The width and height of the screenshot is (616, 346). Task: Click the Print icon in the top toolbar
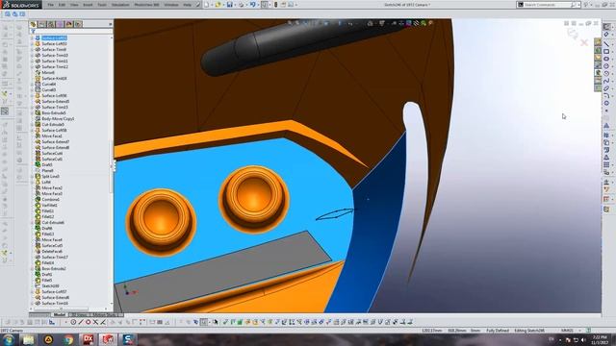click(x=241, y=5)
